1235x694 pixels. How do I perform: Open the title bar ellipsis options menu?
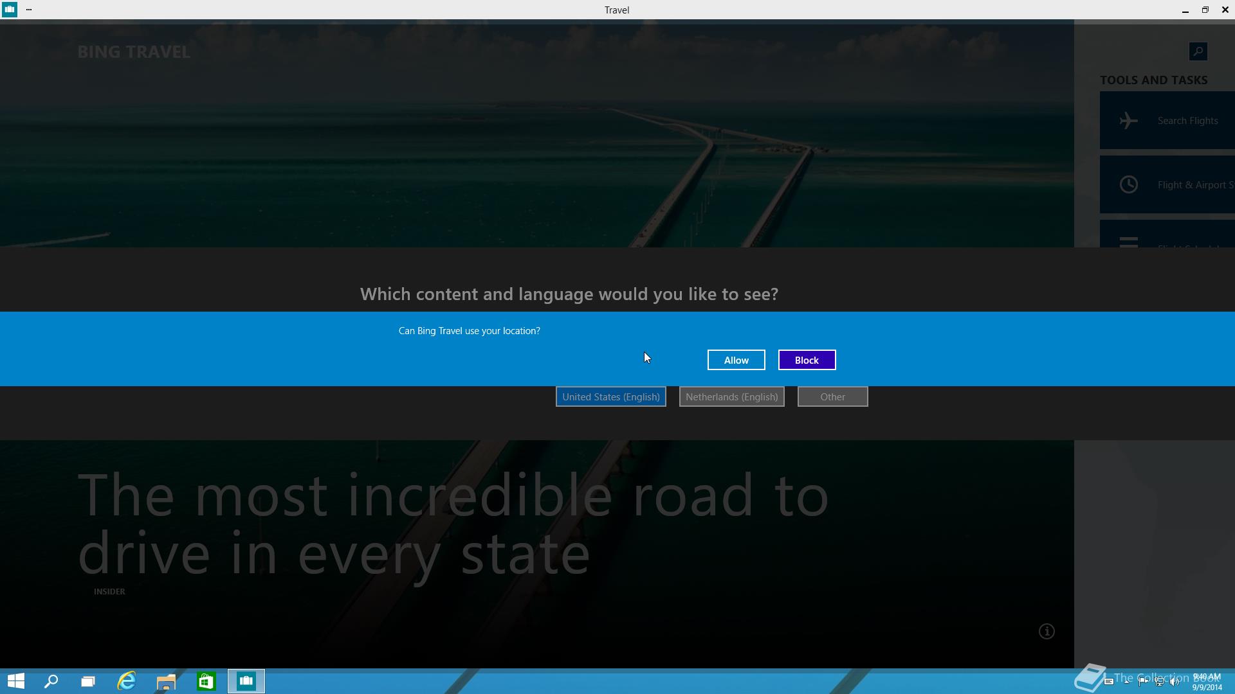[x=29, y=10]
